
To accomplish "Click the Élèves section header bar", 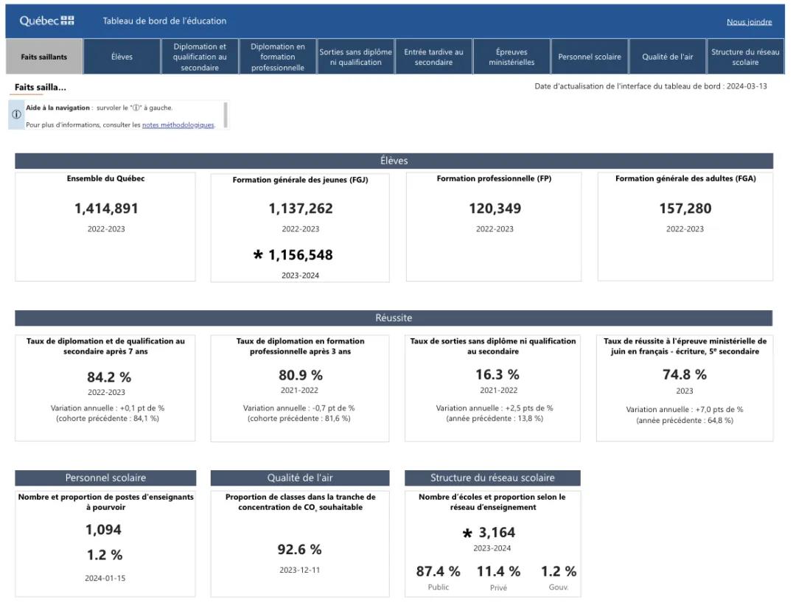I will pos(394,161).
